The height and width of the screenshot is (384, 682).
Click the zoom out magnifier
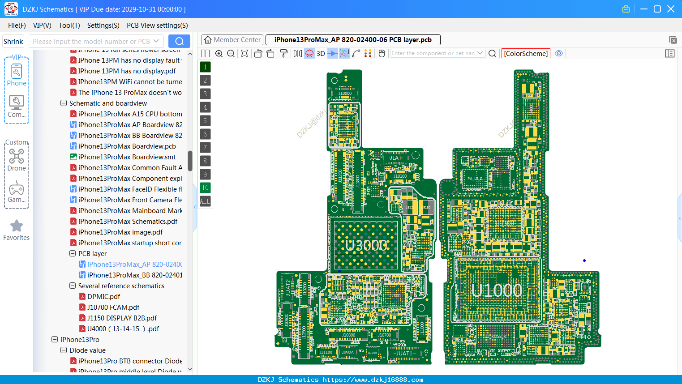231,53
